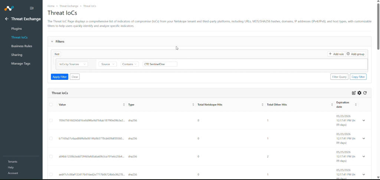Expand the row for hash 7056750160260d1

tap(364, 120)
